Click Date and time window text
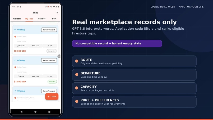 (94, 77)
